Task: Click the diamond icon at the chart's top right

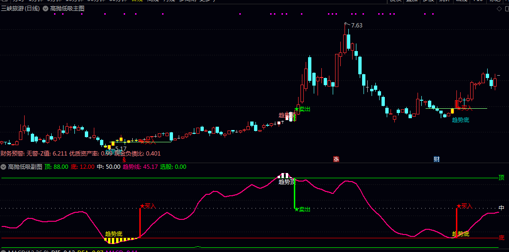Action: click(x=499, y=9)
